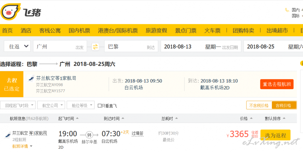Image resolution: width=303 pixels, height=152 pixels.
Task: Open the 往返 trip type dropdown
Action: pos(17,46)
